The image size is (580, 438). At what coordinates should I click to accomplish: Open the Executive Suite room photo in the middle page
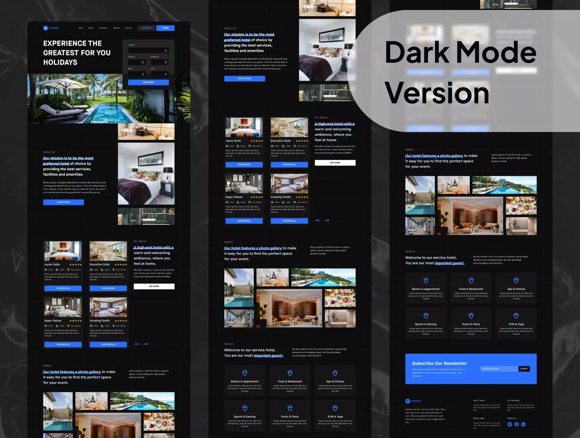pyautogui.click(x=289, y=127)
